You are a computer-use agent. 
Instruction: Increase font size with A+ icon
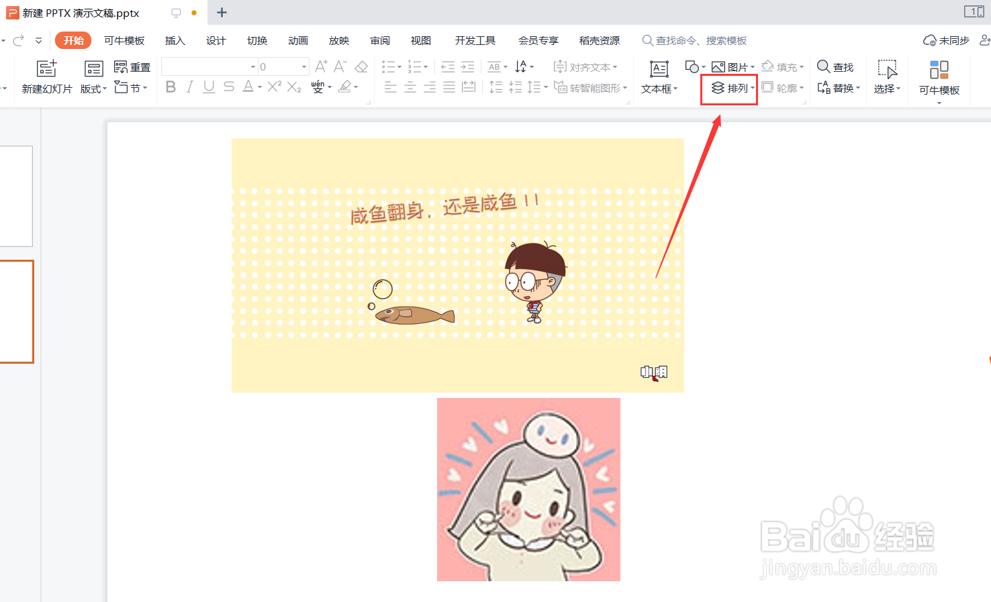(321, 66)
